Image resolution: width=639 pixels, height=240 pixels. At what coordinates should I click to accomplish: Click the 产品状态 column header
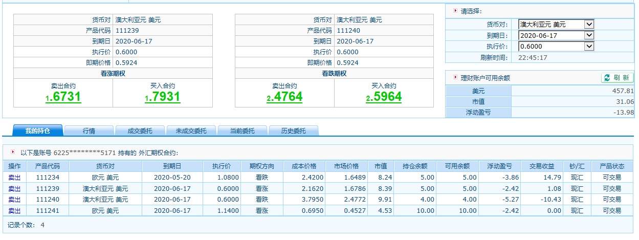[x=612, y=166]
